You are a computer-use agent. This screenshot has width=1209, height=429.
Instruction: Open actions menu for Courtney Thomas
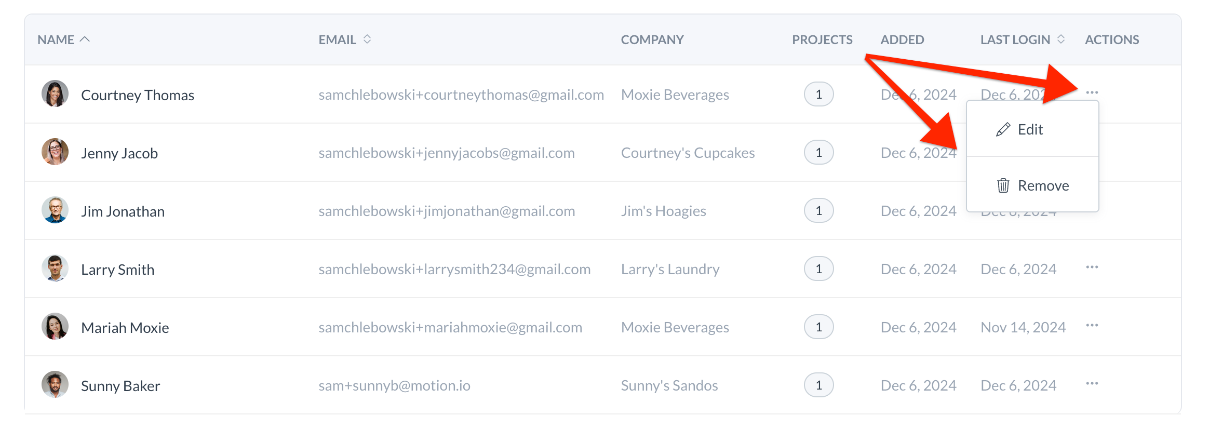[1092, 92]
